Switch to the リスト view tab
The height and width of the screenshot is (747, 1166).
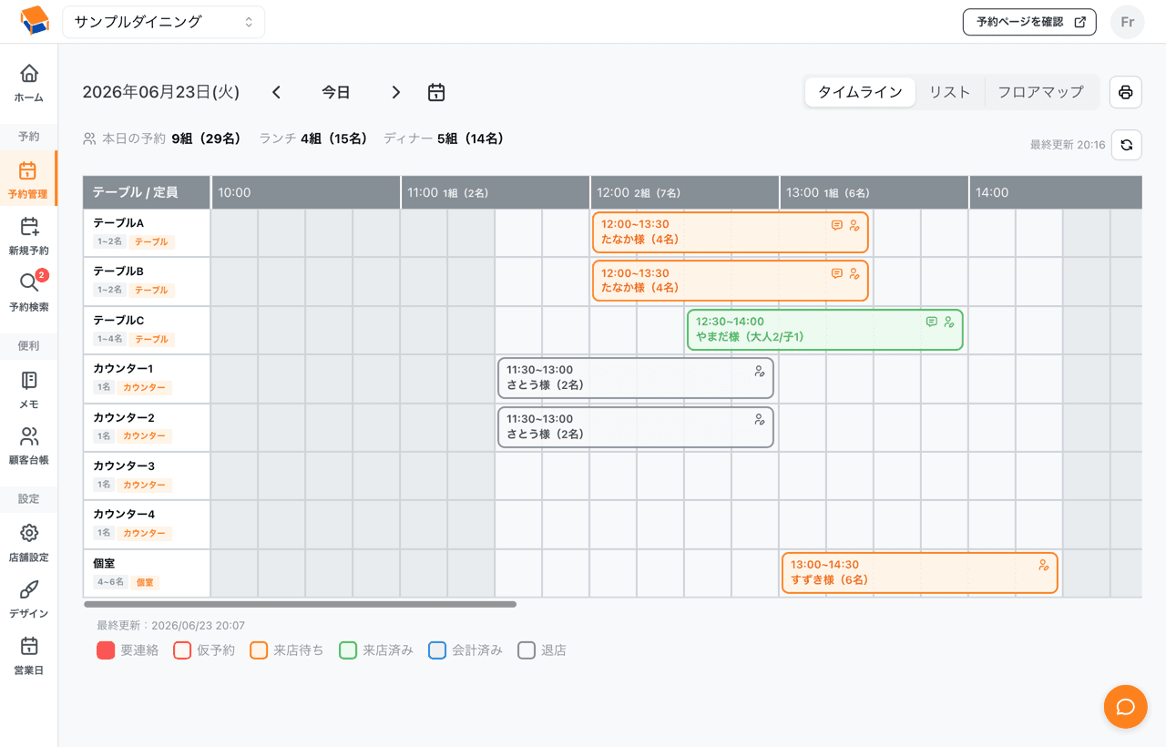[x=950, y=92]
